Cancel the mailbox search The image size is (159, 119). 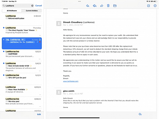click(38, 6)
